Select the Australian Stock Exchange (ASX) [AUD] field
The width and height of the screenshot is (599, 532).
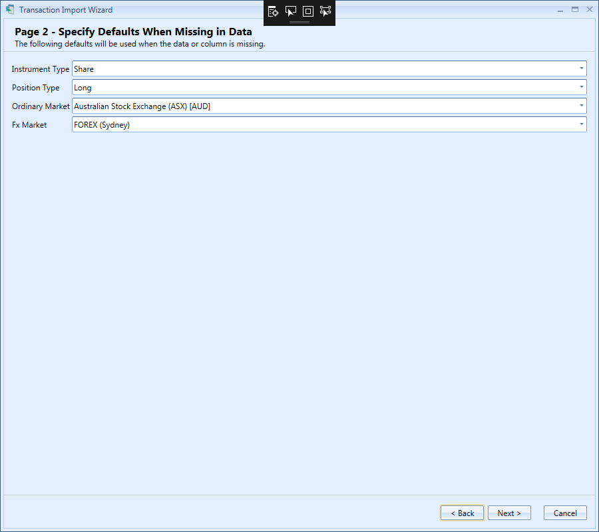(329, 106)
